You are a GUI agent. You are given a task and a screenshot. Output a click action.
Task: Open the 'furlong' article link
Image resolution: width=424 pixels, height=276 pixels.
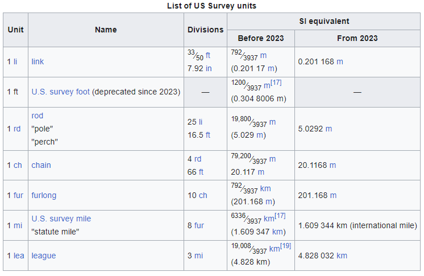click(44, 195)
